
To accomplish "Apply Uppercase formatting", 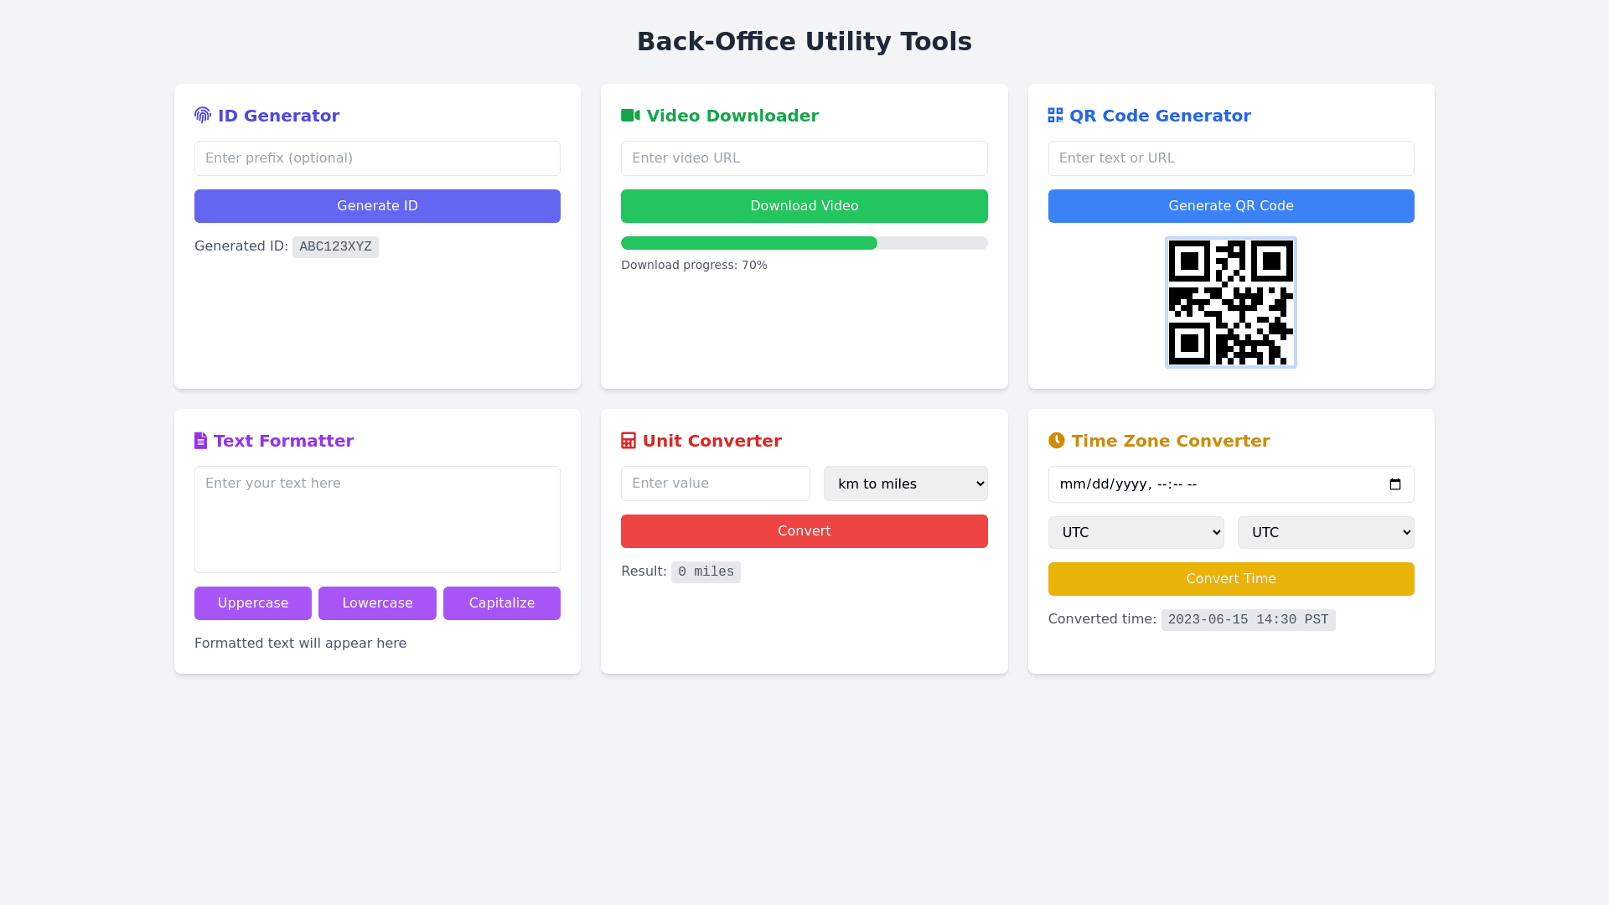I will point(253,603).
